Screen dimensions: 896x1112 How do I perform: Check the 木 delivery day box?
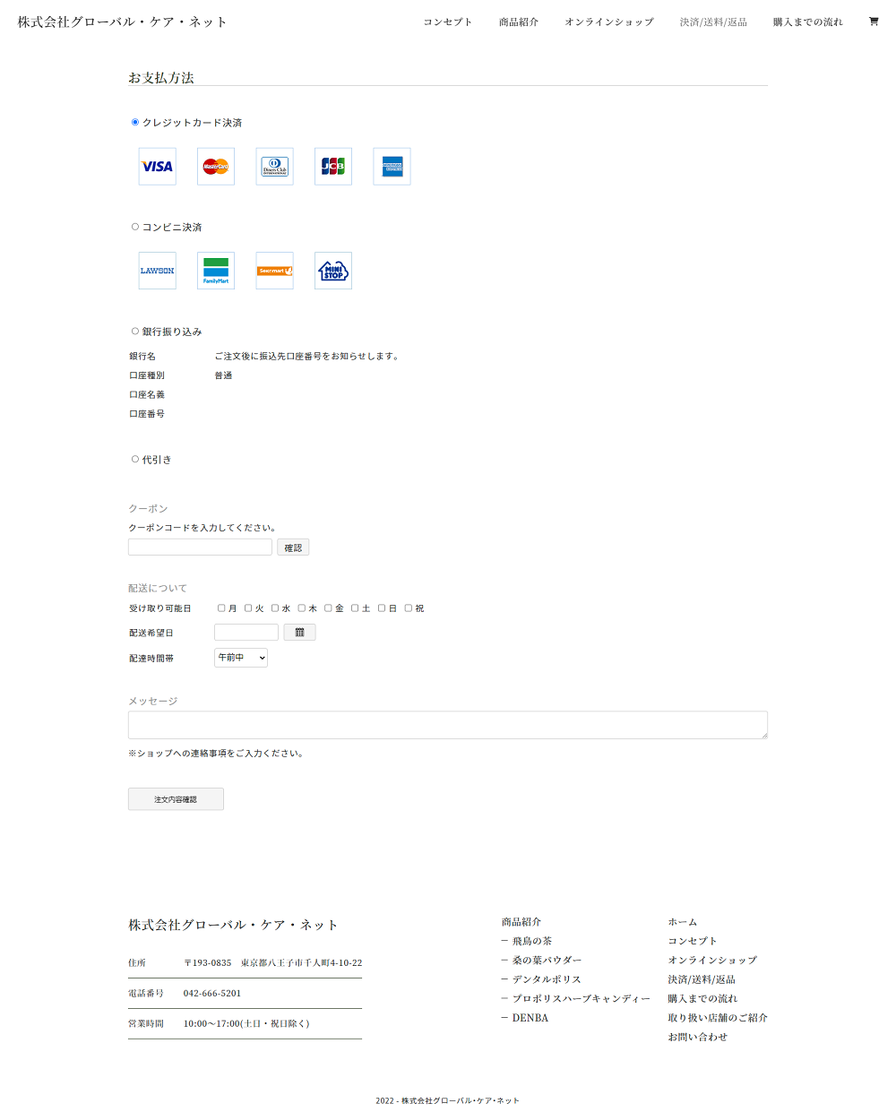tap(302, 608)
